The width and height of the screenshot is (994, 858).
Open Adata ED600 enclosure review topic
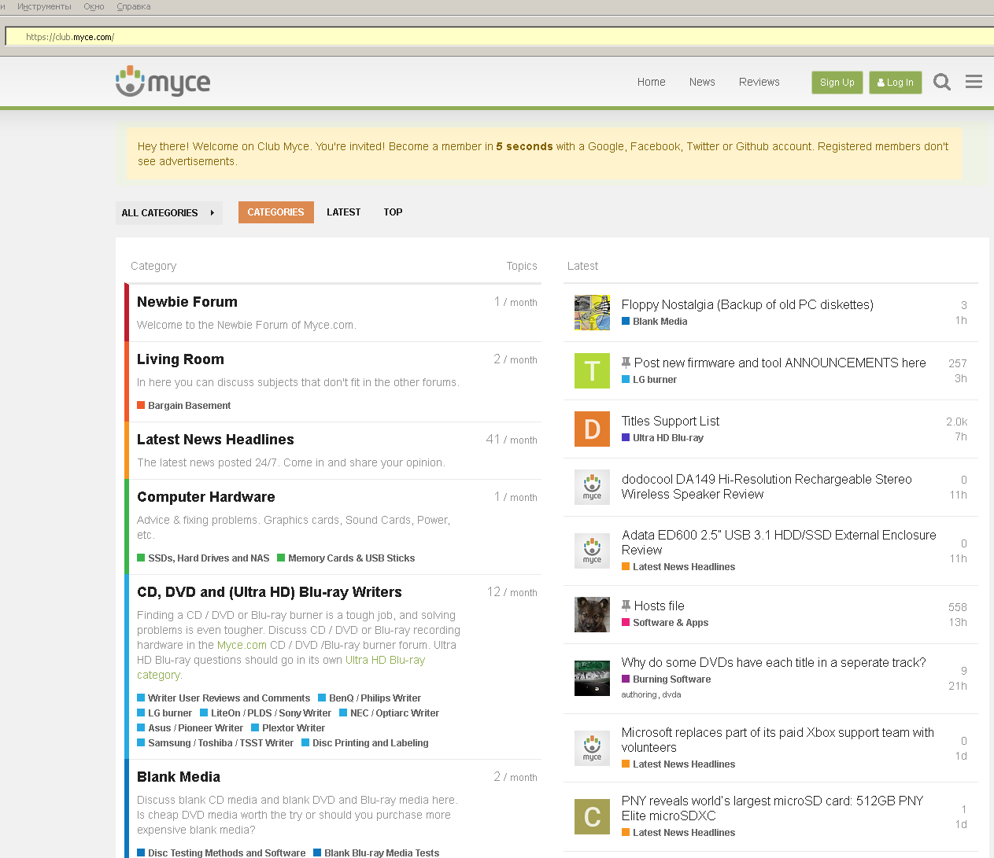(778, 543)
